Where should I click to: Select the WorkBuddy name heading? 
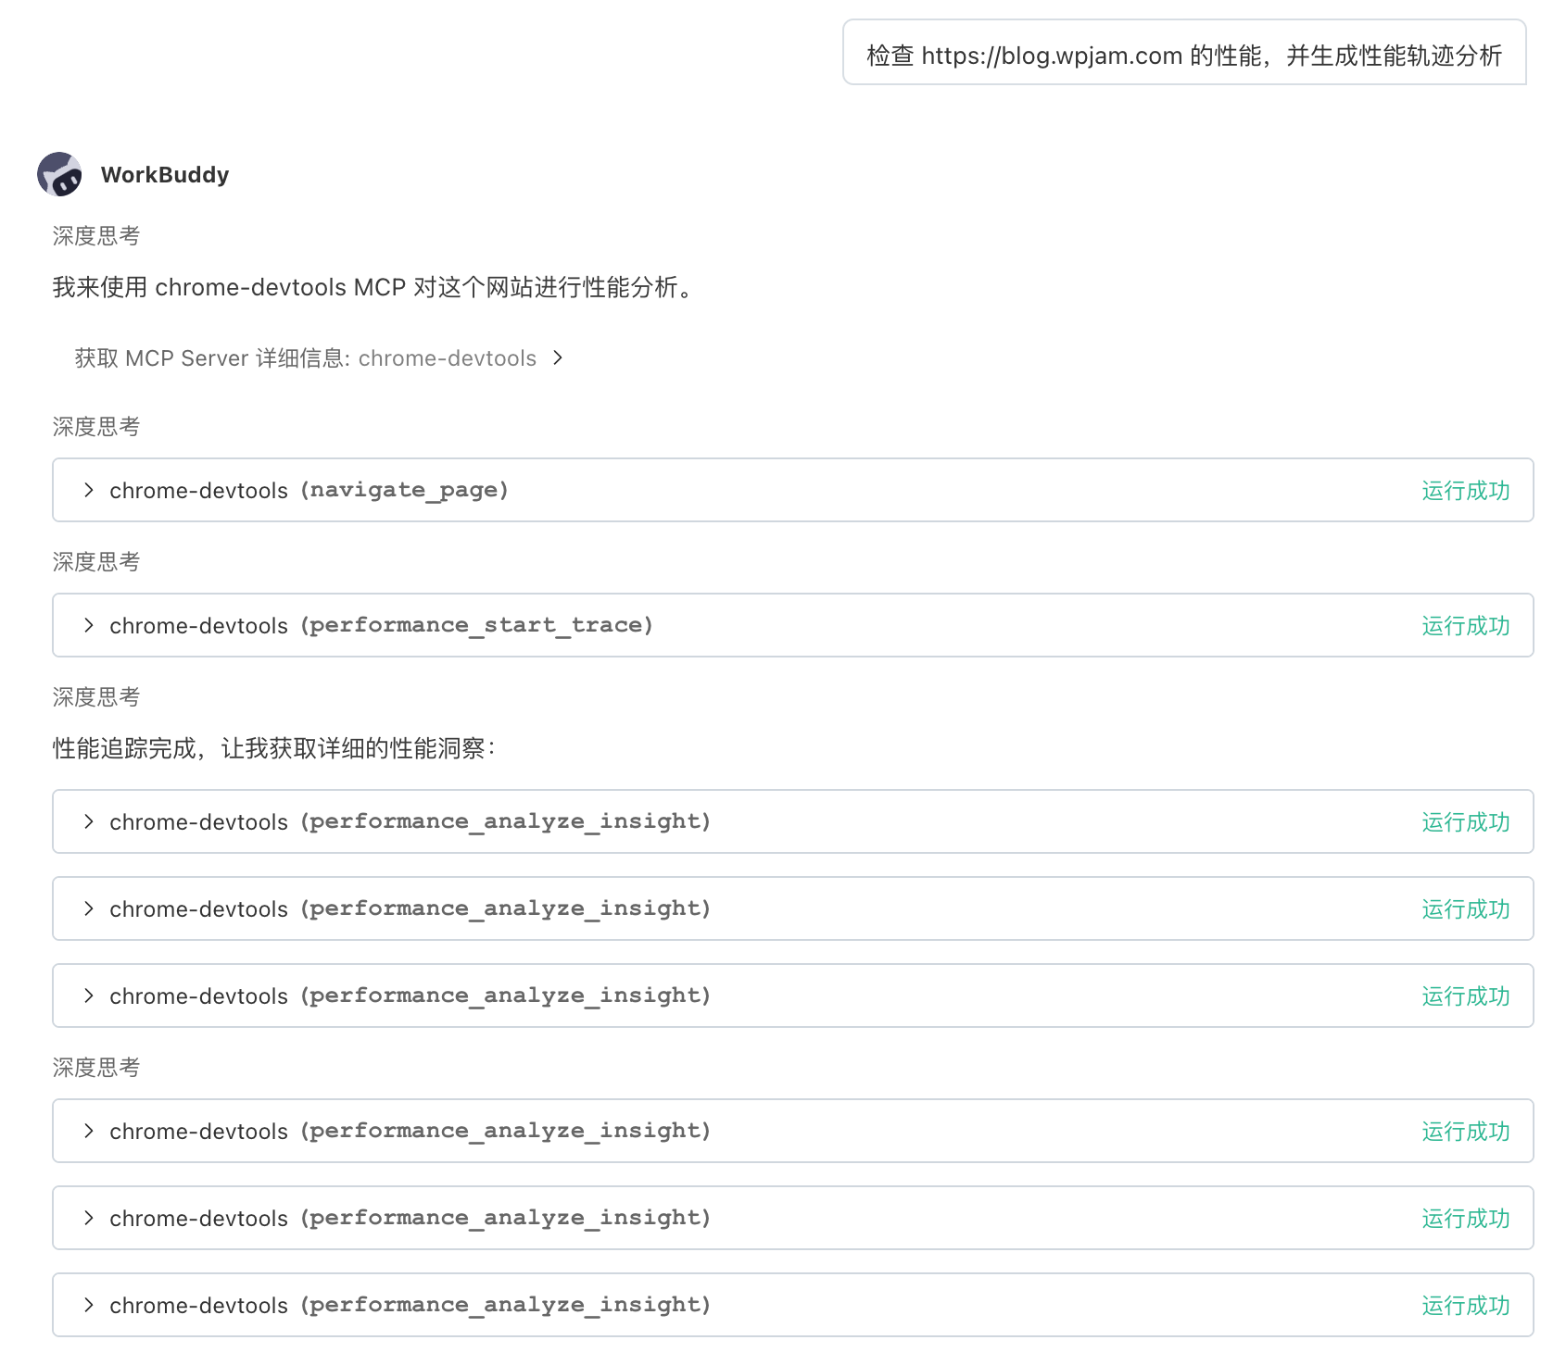point(165,174)
